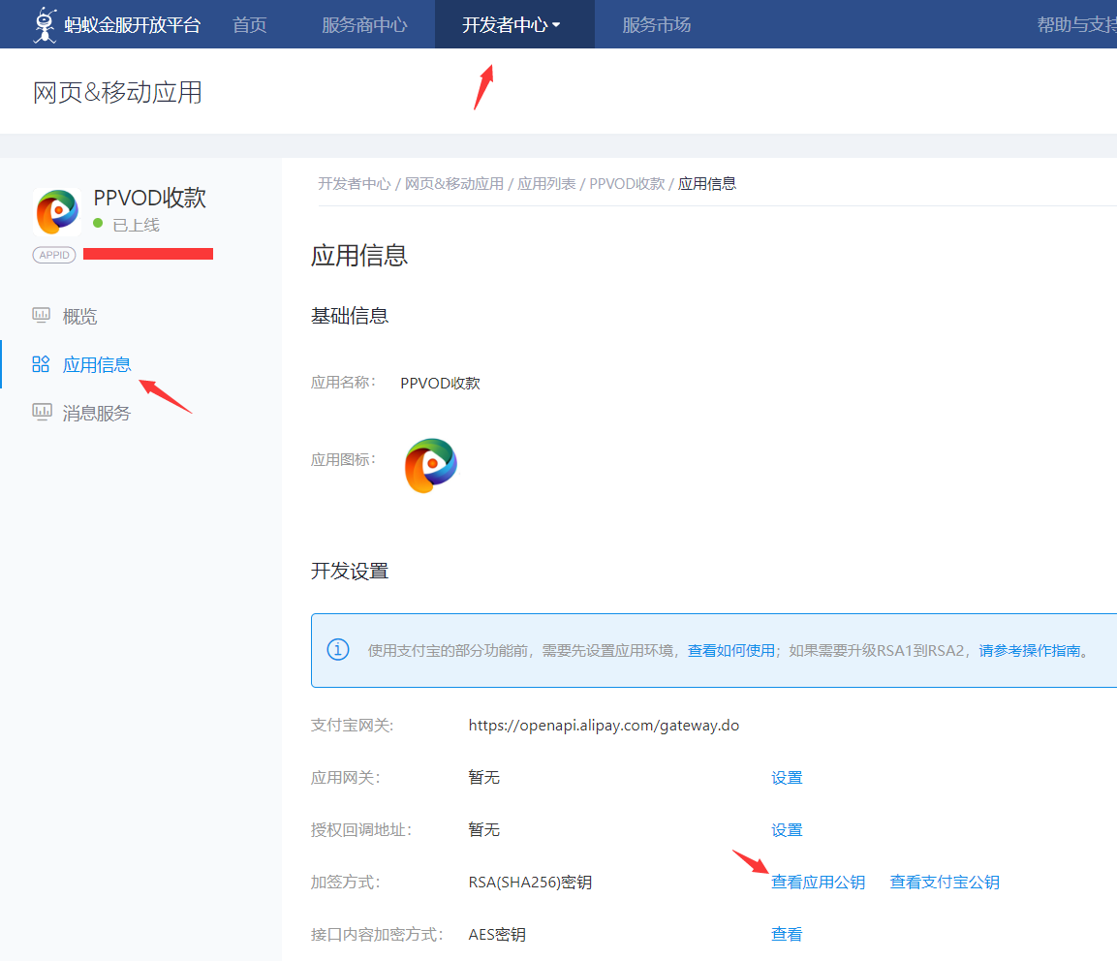Click the 应用信息 breadcrumb current page
The height and width of the screenshot is (961, 1117).
[x=706, y=184]
